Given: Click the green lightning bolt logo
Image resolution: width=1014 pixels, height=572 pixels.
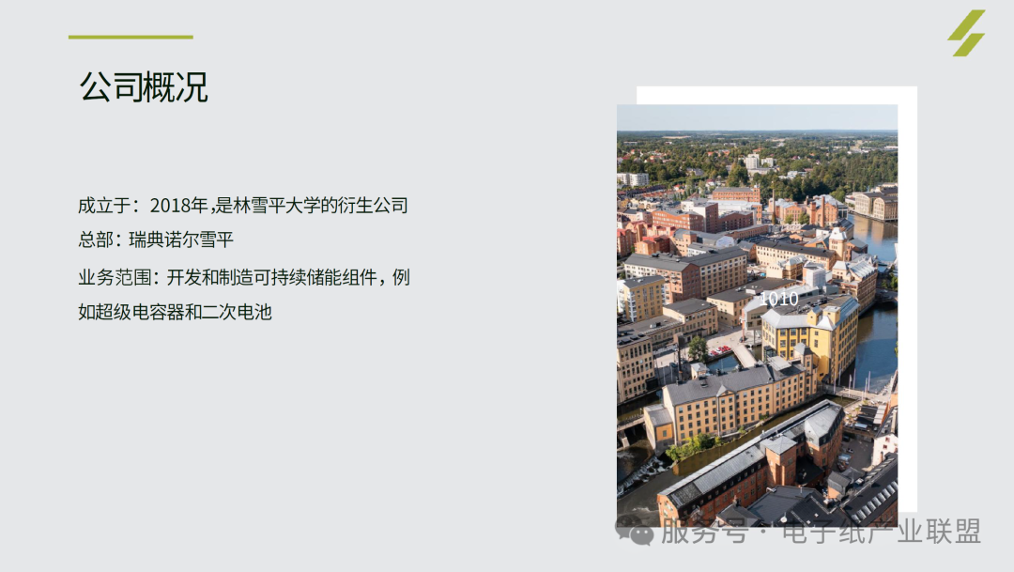Looking at the screenshot, I should click(x=966, y=32).
